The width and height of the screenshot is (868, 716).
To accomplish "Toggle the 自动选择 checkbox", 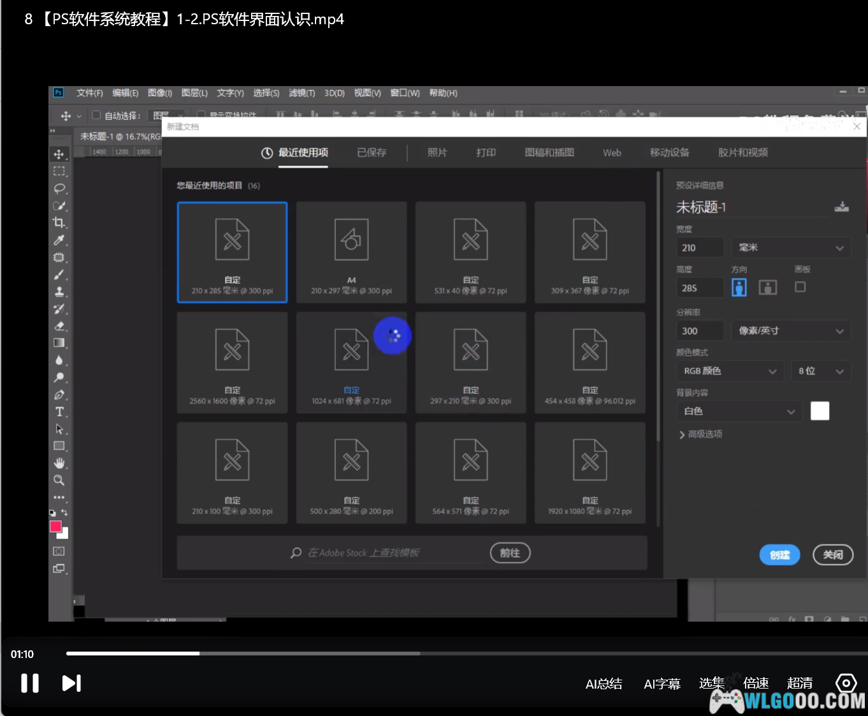I will 96,115.
